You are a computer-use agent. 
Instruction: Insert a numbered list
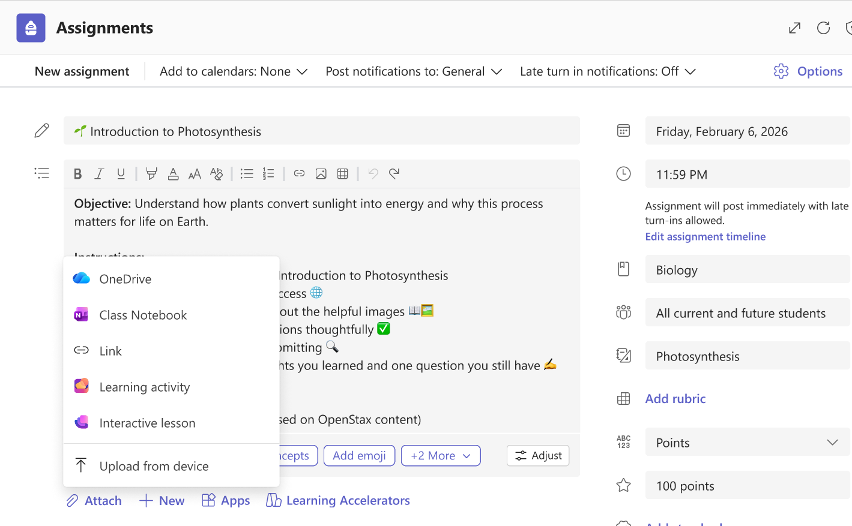[268, 174]
